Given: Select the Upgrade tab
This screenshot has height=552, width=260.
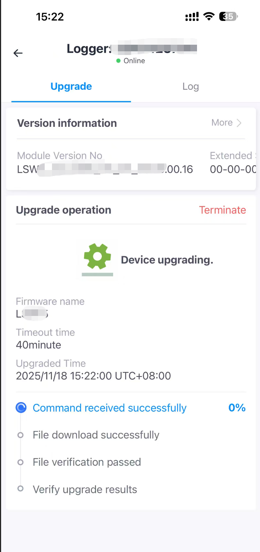Looking at the screenshot, I should tap(71, 87).
